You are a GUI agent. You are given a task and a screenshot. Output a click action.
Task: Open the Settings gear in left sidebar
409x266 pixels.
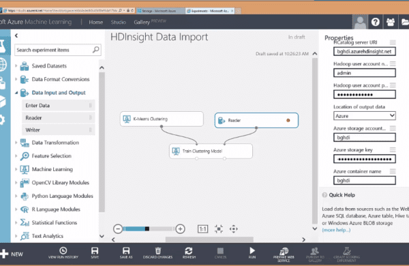(2, 120)
